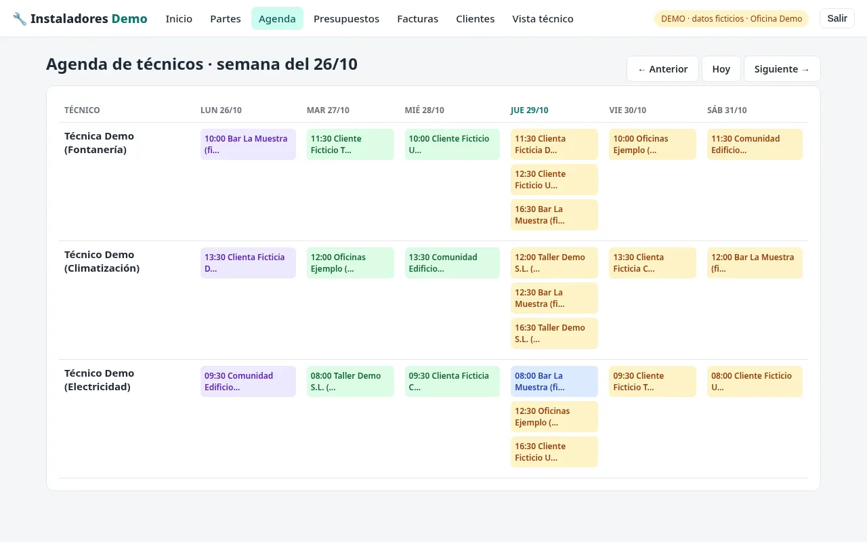This screenshot has height=542, width=867.
Task: Select Saturday 08:00 Cliente Ficticio U appointment
Action: (x=755, y=381)
